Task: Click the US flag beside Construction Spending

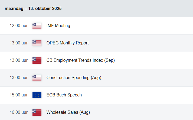Action: pyautogui.click(x=37, y=78)
